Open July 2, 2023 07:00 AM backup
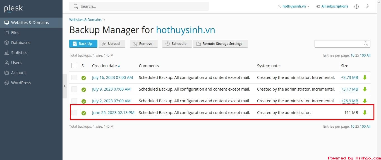The width and height of the screenshot is (381, 160). (111, 101)
